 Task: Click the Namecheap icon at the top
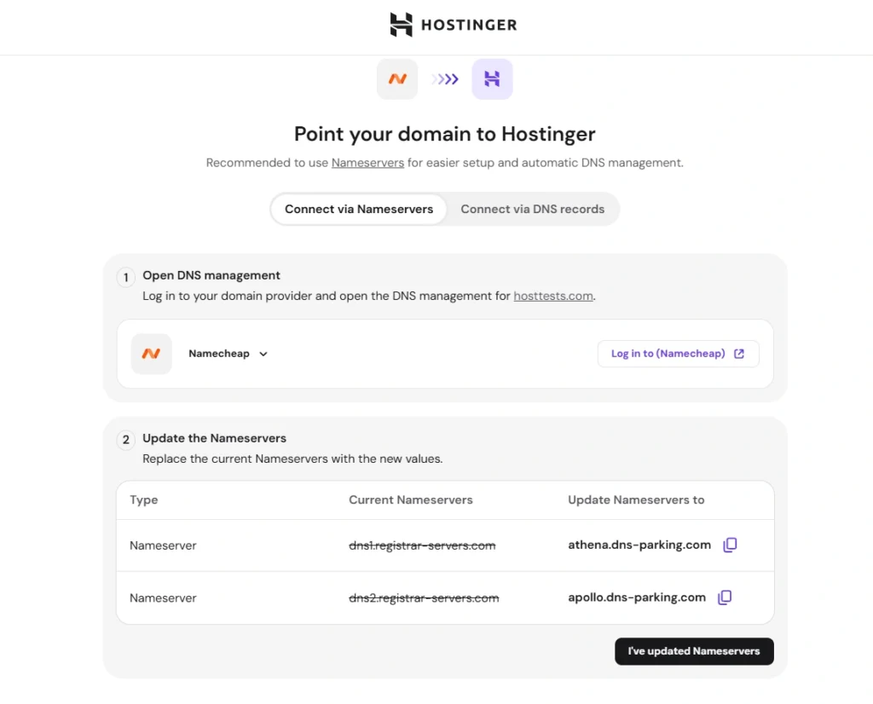coord(397,79)
